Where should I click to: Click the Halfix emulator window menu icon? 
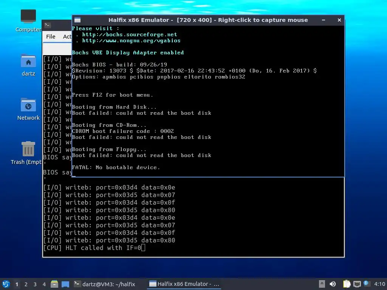tap(77, 20)
